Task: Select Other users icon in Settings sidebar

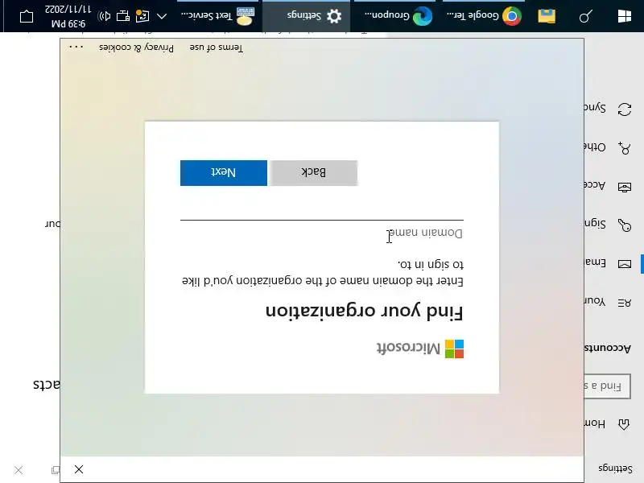Action: tap(625, 147)
